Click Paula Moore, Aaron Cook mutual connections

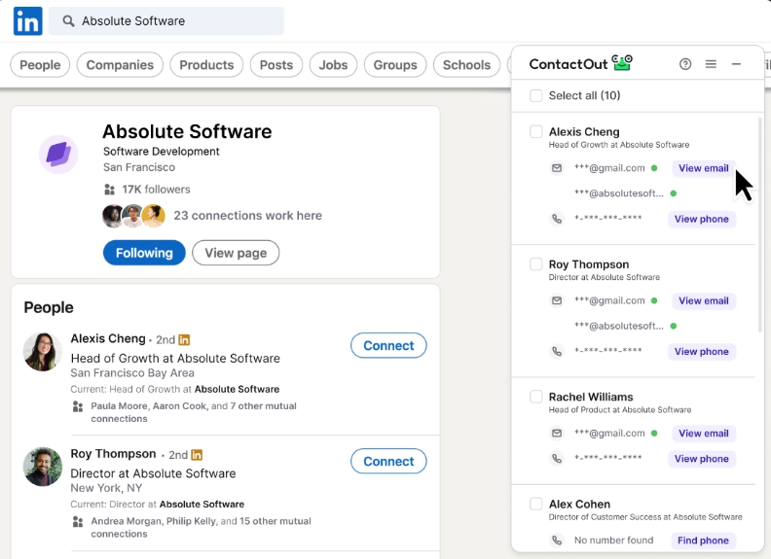tap(194, 412)
